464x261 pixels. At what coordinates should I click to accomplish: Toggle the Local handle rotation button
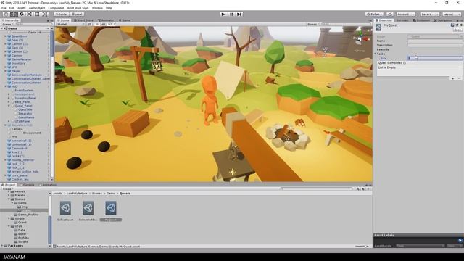point(77,14)
